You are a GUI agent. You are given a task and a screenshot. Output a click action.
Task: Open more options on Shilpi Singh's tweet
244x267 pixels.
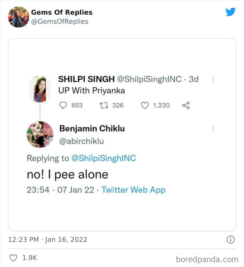coord(213,79)
